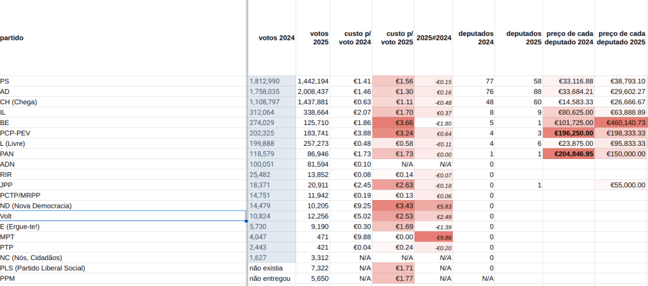This screenshot has width=648, height=286.
Task: Select the "preço de cada deputado 2024" header
Action: point(568,38)
